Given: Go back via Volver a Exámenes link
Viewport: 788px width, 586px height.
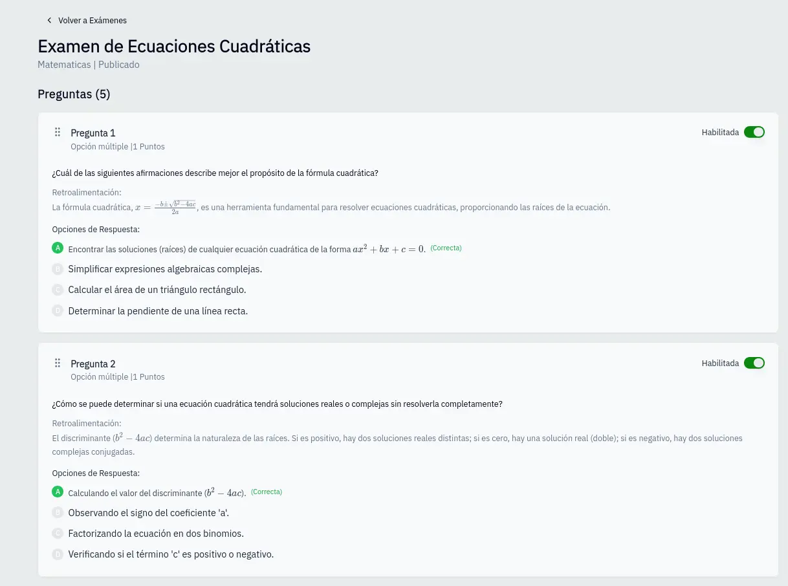Looking at the screenshot, I should (93, 21).
